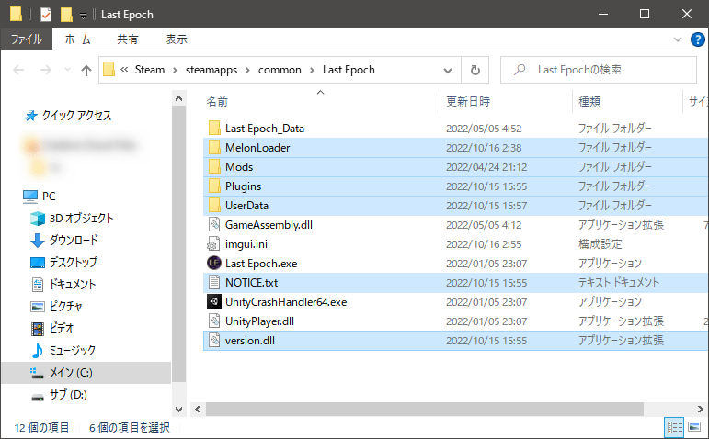
Task: Click the Last Epoch.exe file name
Action: [x=261, y=264]
